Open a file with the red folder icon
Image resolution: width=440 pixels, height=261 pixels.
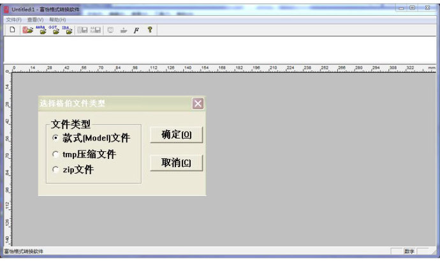point(28,30)
